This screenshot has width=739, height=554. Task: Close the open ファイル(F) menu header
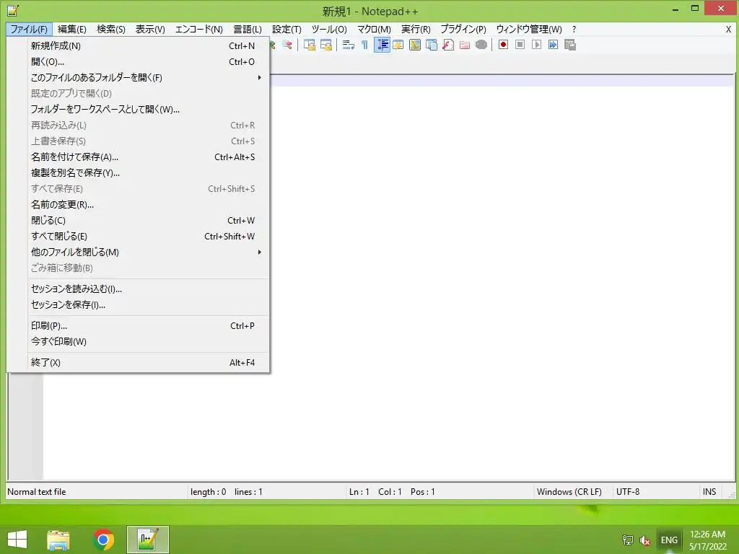pos(29,29)
